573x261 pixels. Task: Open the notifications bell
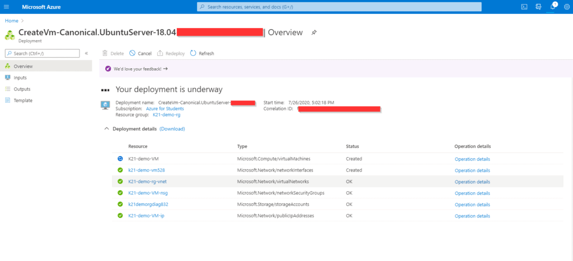click(552, 7)
